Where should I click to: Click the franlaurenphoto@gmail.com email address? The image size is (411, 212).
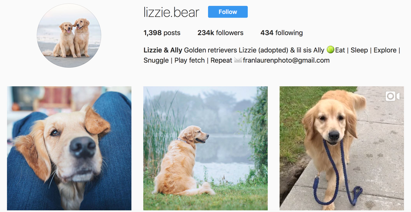pos(286,60)
